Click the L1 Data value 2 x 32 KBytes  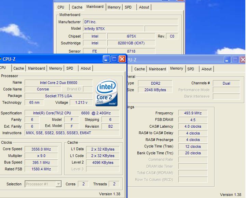(103, 149)
